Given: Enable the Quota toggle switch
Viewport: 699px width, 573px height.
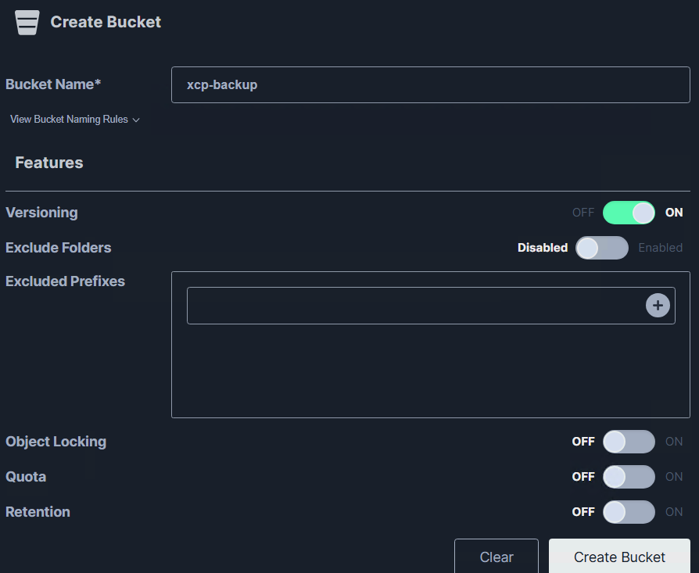Looking at the screenshot, I should click(629, 477).
